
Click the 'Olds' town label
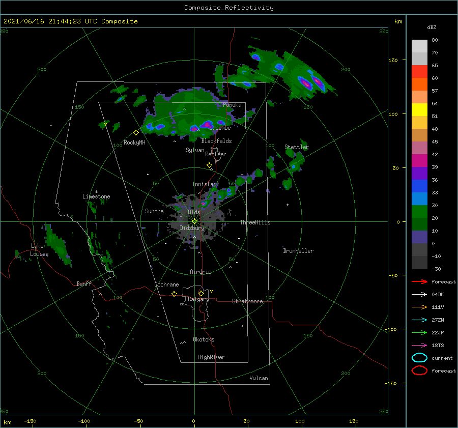coord(194,212)
